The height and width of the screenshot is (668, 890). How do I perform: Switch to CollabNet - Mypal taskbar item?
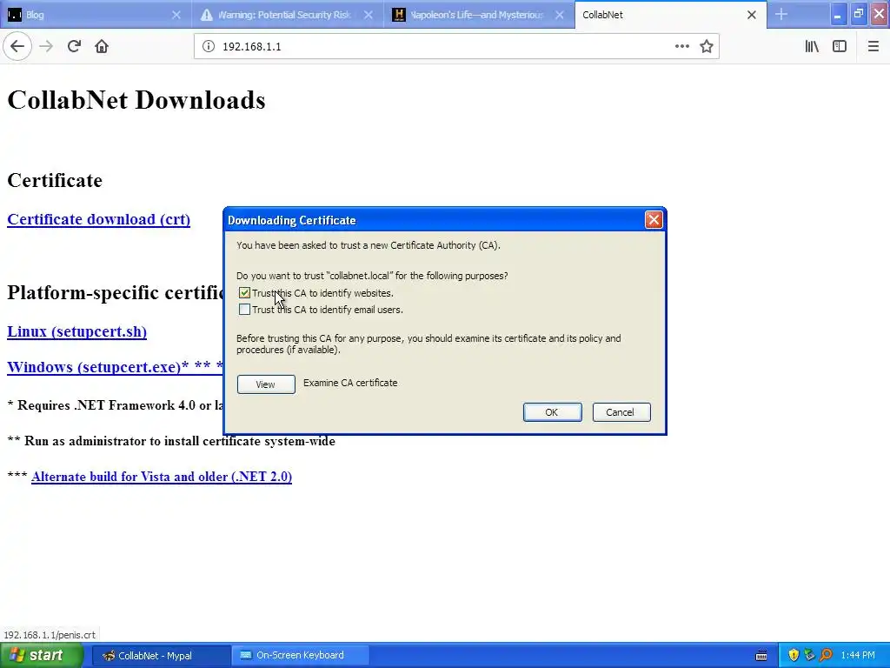click(x=160, y=656)
